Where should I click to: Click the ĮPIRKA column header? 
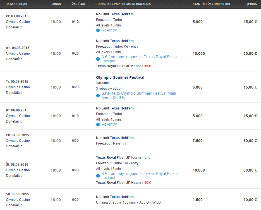pos(252,4)
